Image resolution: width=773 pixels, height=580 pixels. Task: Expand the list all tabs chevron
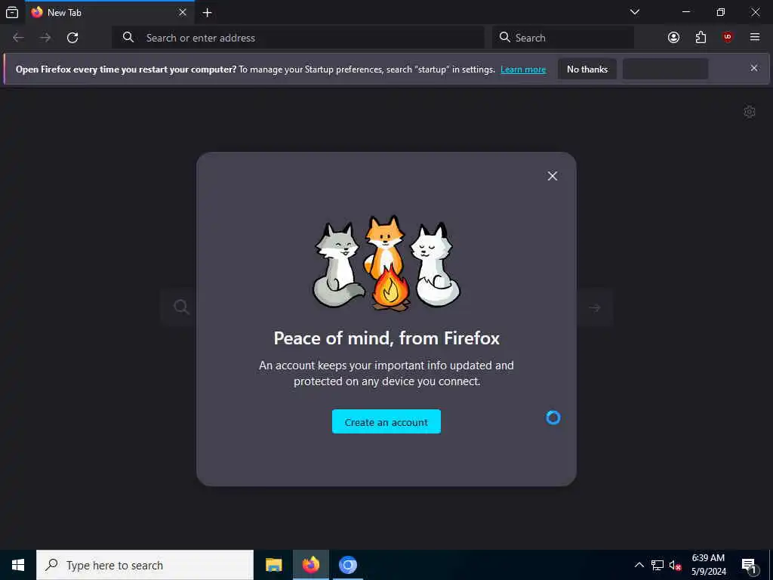635,12
